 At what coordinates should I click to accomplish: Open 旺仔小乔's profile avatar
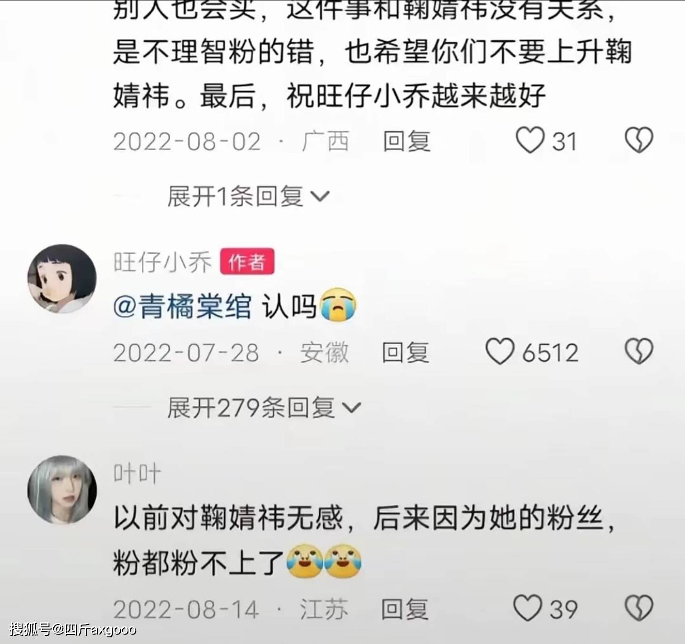[x=62, y=279]
